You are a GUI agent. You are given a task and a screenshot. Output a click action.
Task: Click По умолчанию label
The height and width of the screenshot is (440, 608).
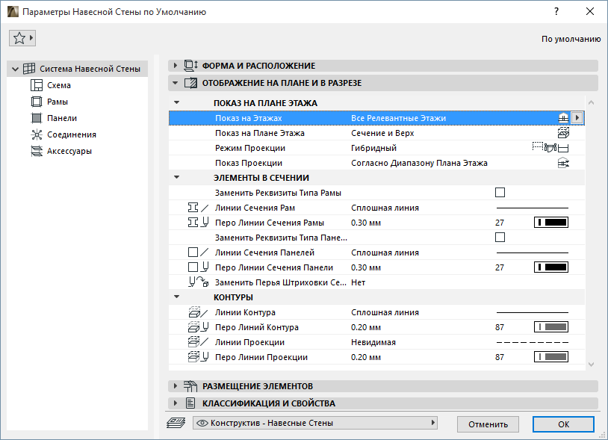pos(571,39)
